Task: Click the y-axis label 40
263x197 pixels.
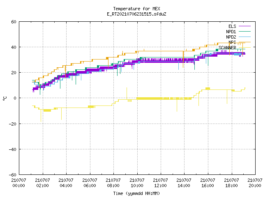Action: (14, 47)
